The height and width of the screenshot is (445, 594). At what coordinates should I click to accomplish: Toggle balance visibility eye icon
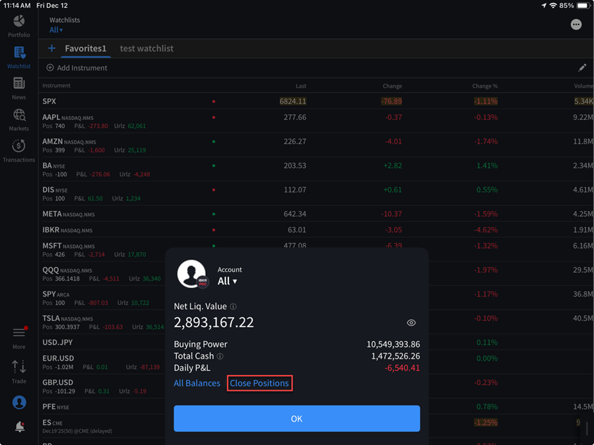pos(411,323)
